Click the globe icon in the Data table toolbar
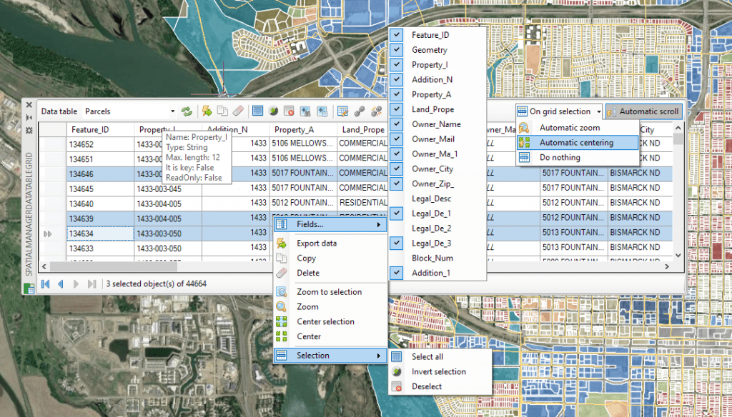 click(x=274, y=111)
